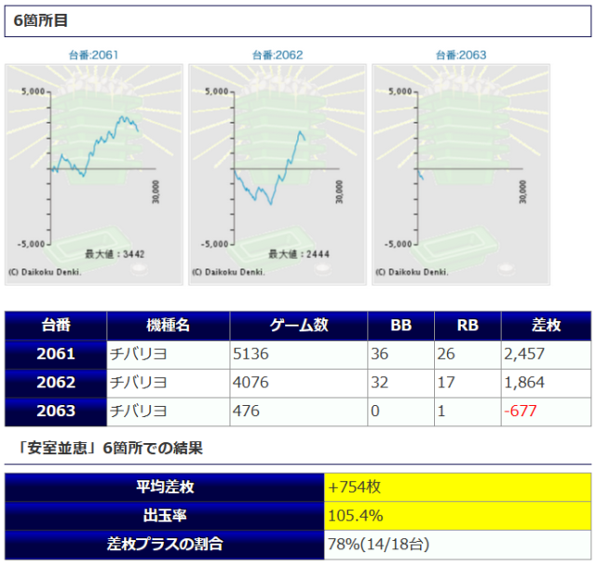
Task: Click the slump graph for machine 2063
Action: tap(460, 173)
